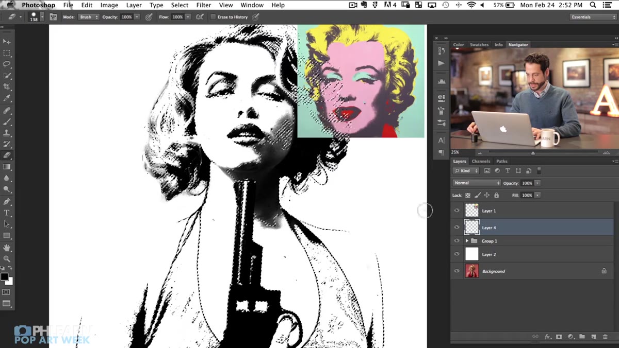
Task: Open the Brush Presets panel icon
Action: tap(441, 123)
